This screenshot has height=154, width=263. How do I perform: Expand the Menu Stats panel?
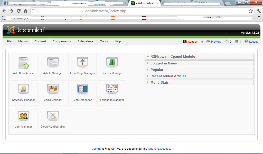click(x=199, y=82)
